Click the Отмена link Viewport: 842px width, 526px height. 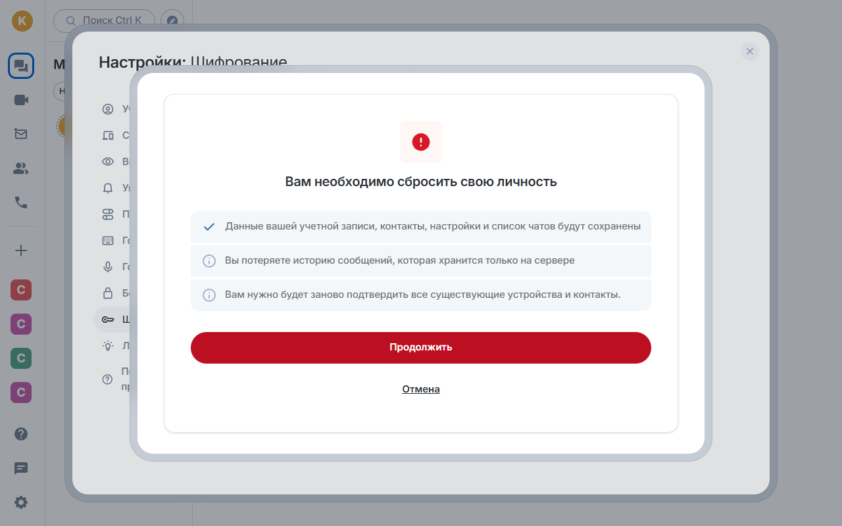coord(421,389)
